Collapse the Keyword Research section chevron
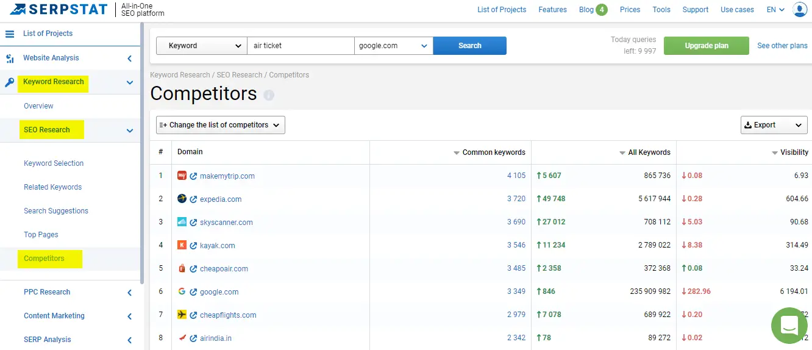 [129, 82]
